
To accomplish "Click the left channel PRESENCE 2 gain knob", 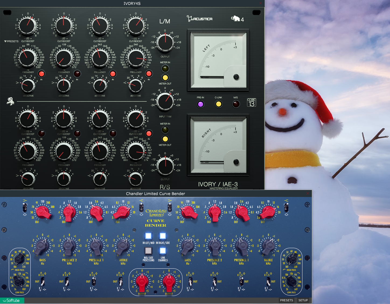I will pos(69,246).
